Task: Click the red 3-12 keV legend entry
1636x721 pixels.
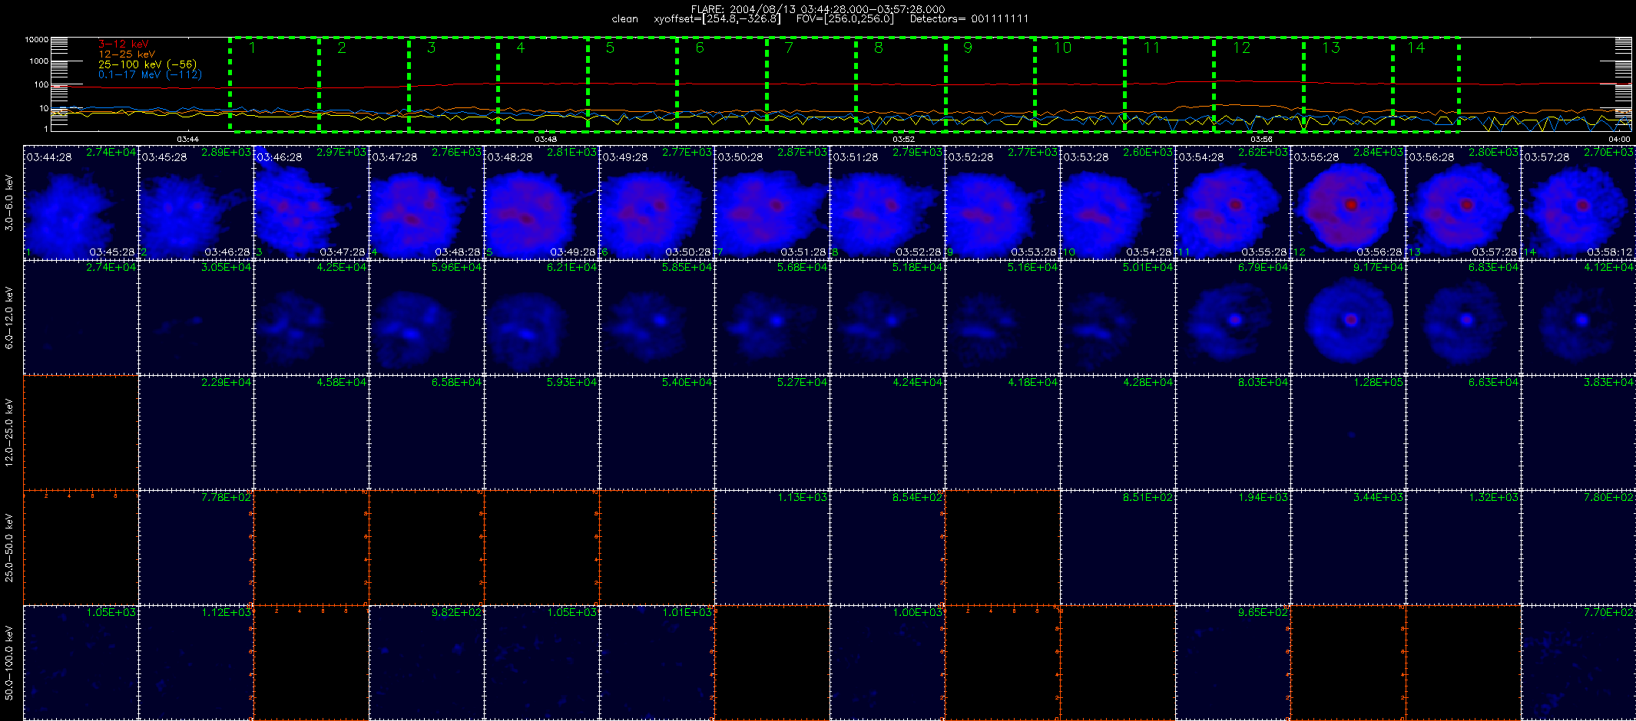Action: (x=124, y=44)
